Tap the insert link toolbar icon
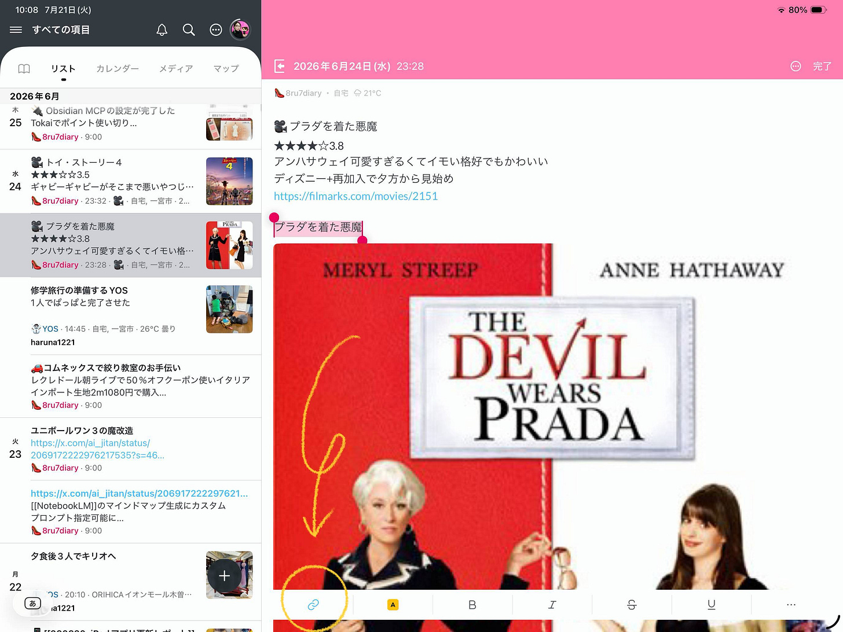 313,605
